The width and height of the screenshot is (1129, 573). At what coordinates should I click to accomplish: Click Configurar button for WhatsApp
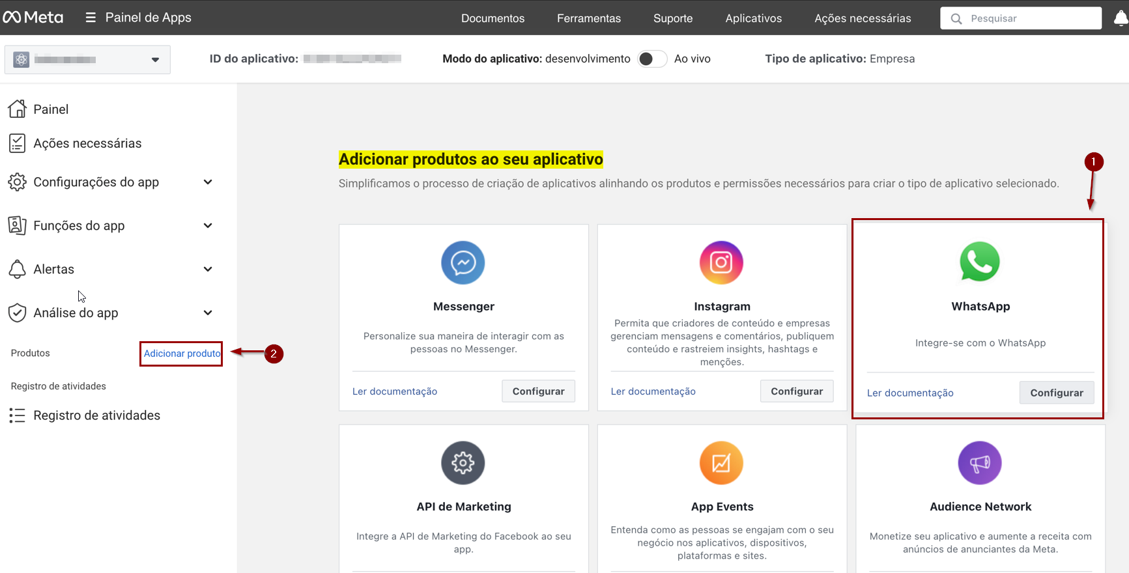click(x=1056, y=393)
